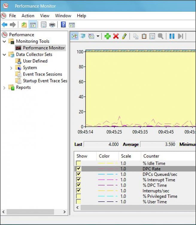Click the counter list scroll left arrow
196x225 pixels.
[78, 208]
